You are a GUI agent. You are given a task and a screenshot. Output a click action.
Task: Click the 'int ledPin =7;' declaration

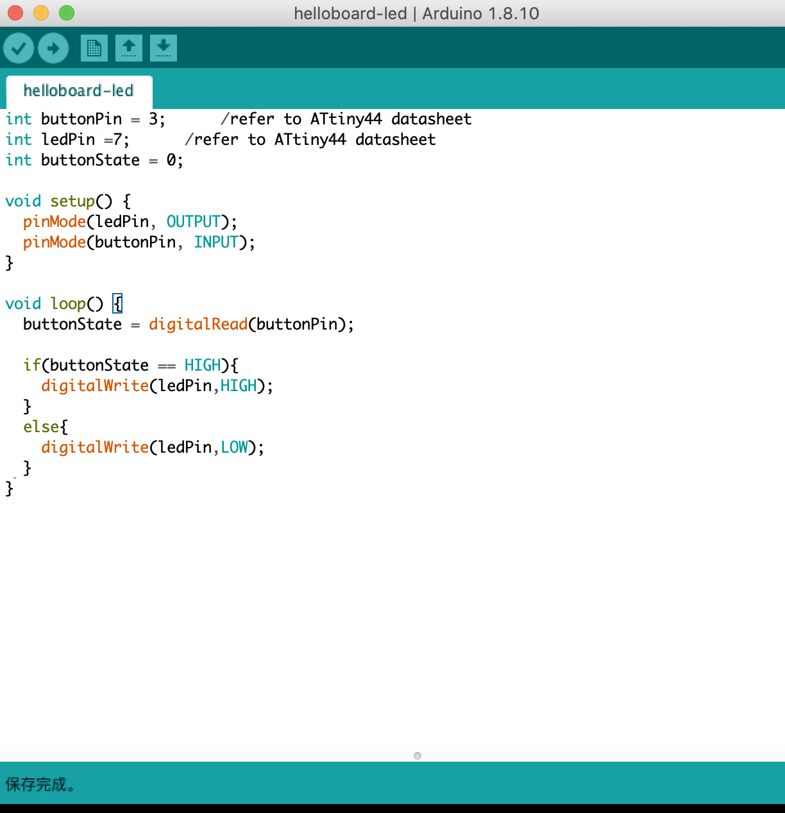(67, 140)
